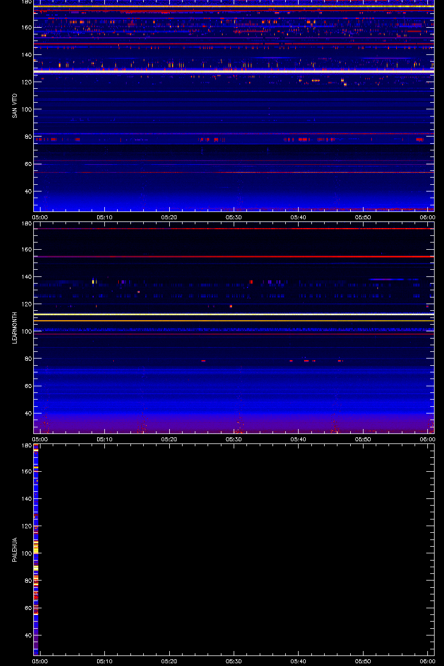This screenshot has height=666, width=444.
Task: Select the 05:20 tick under San Vito plot
Action: 169,217
